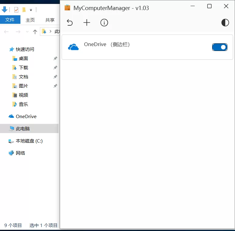Select OneDrive in Explorer navigation pane
Viewport: 235px width, 231px height.
26,116
